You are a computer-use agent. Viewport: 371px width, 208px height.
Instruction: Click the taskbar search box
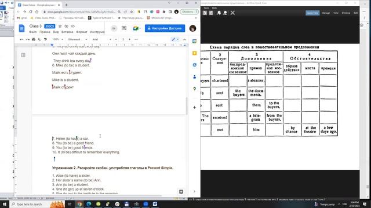(37, 204)
